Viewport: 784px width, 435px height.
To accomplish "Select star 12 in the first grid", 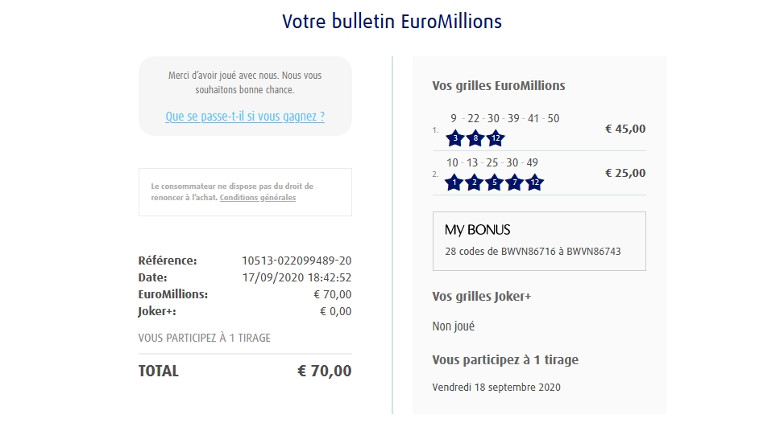I will (496, 138).
